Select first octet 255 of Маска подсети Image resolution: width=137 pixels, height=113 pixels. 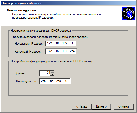(x=43, y=81)
